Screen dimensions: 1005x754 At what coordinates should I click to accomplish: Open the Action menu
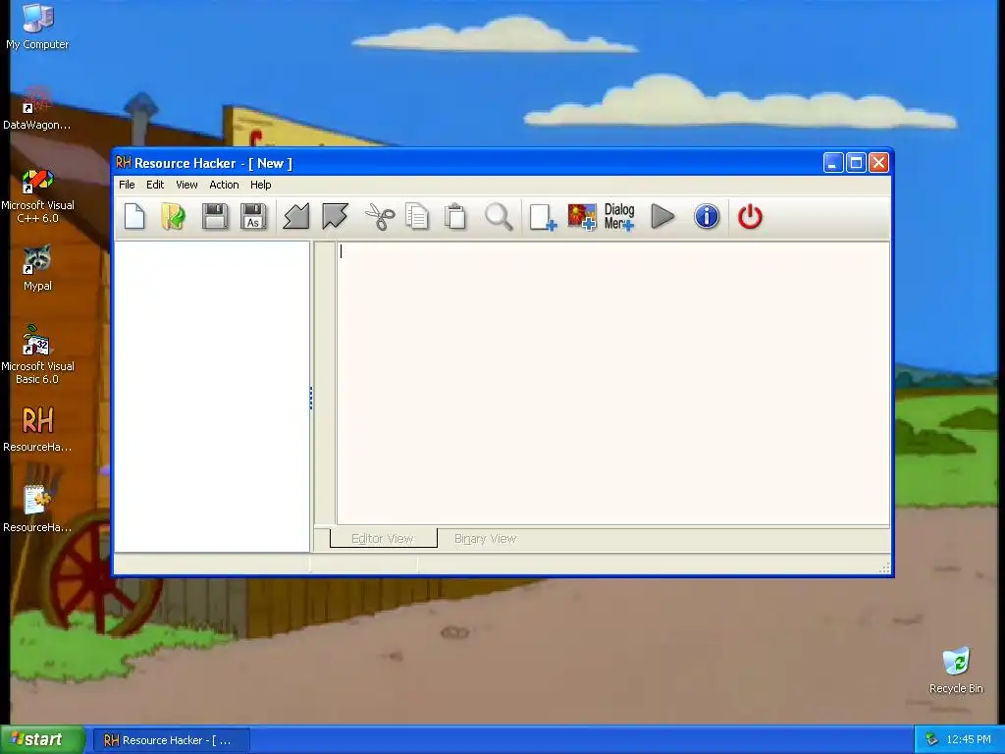[225, 185]
